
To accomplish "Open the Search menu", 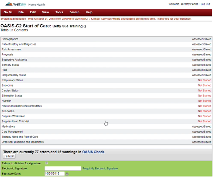I will tap(74, 12).
